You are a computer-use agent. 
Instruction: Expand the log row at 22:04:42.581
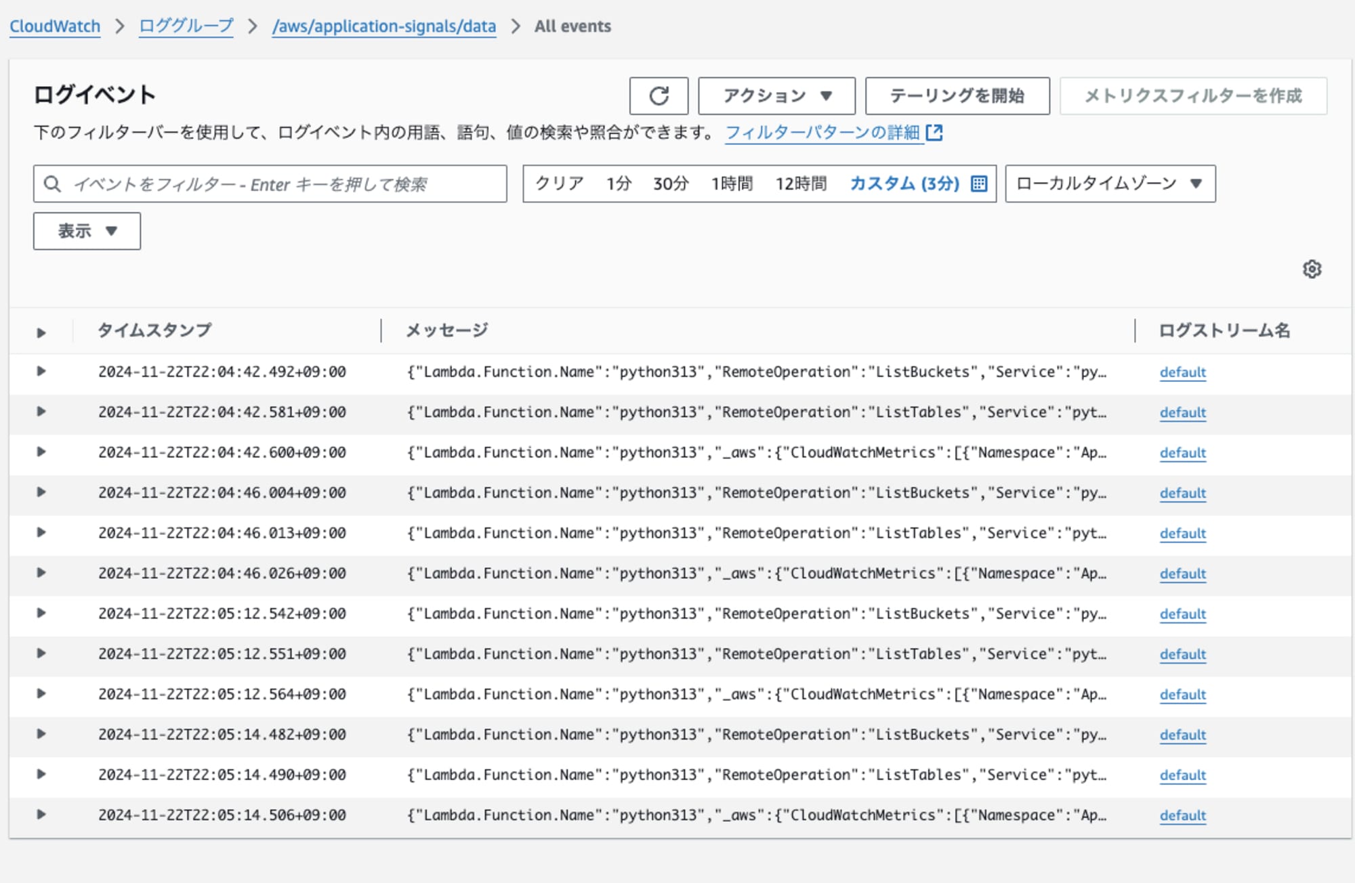click(41, 411)
